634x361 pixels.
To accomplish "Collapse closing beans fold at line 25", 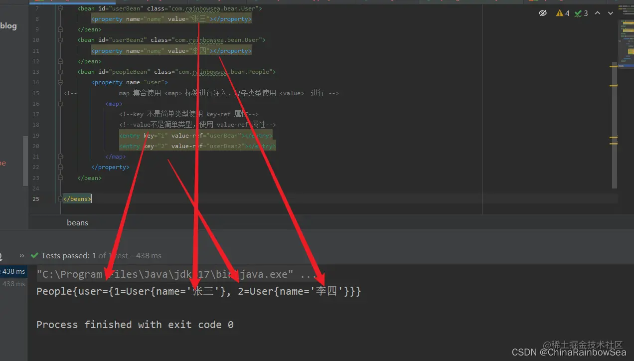I will [x=60, y=199].
